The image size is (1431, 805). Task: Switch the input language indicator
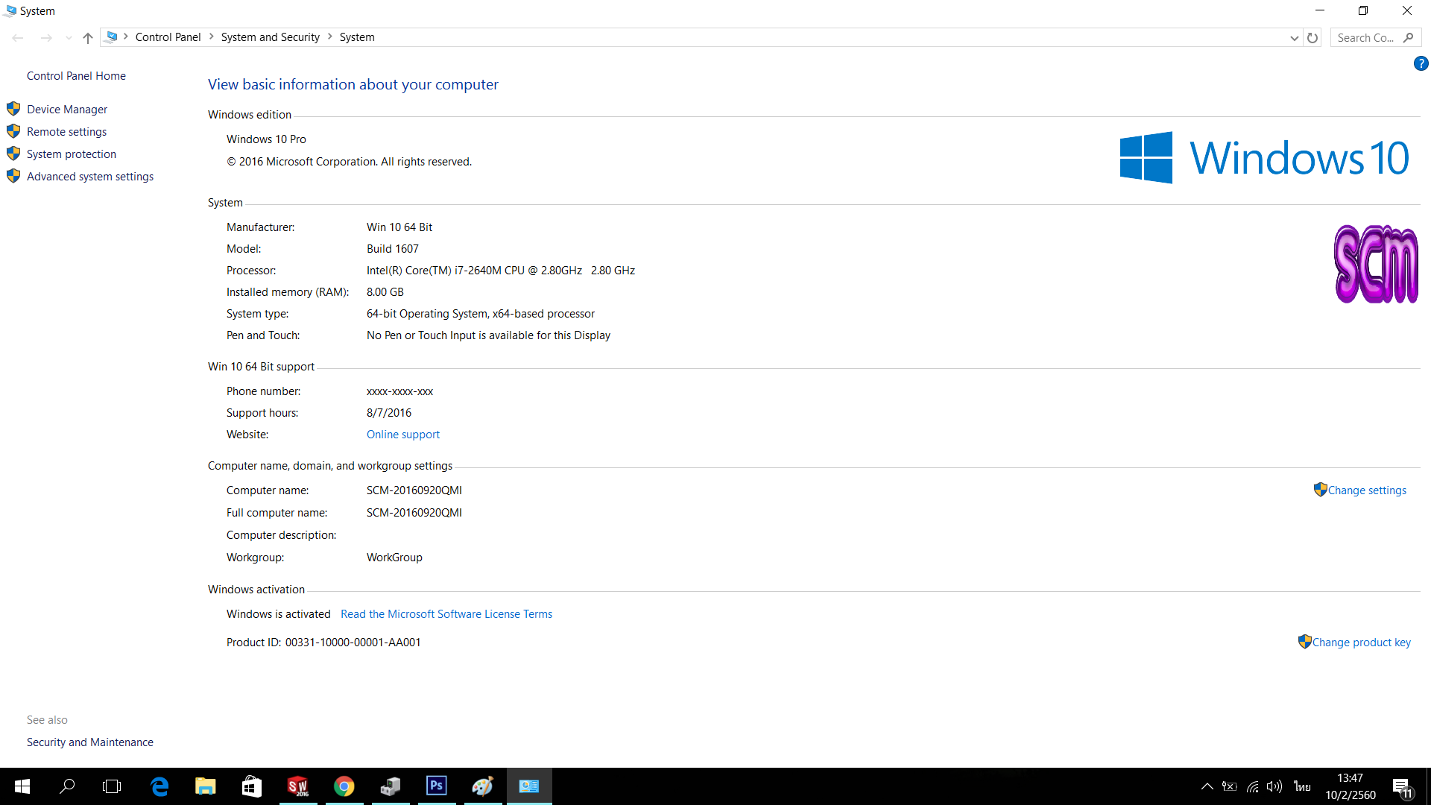coord(1302,786)
